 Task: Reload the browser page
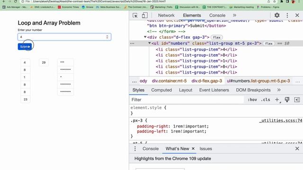click(x=16, y=1)
